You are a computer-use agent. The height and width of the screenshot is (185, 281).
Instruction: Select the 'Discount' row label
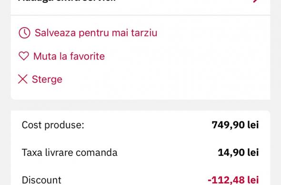[41, 180]
